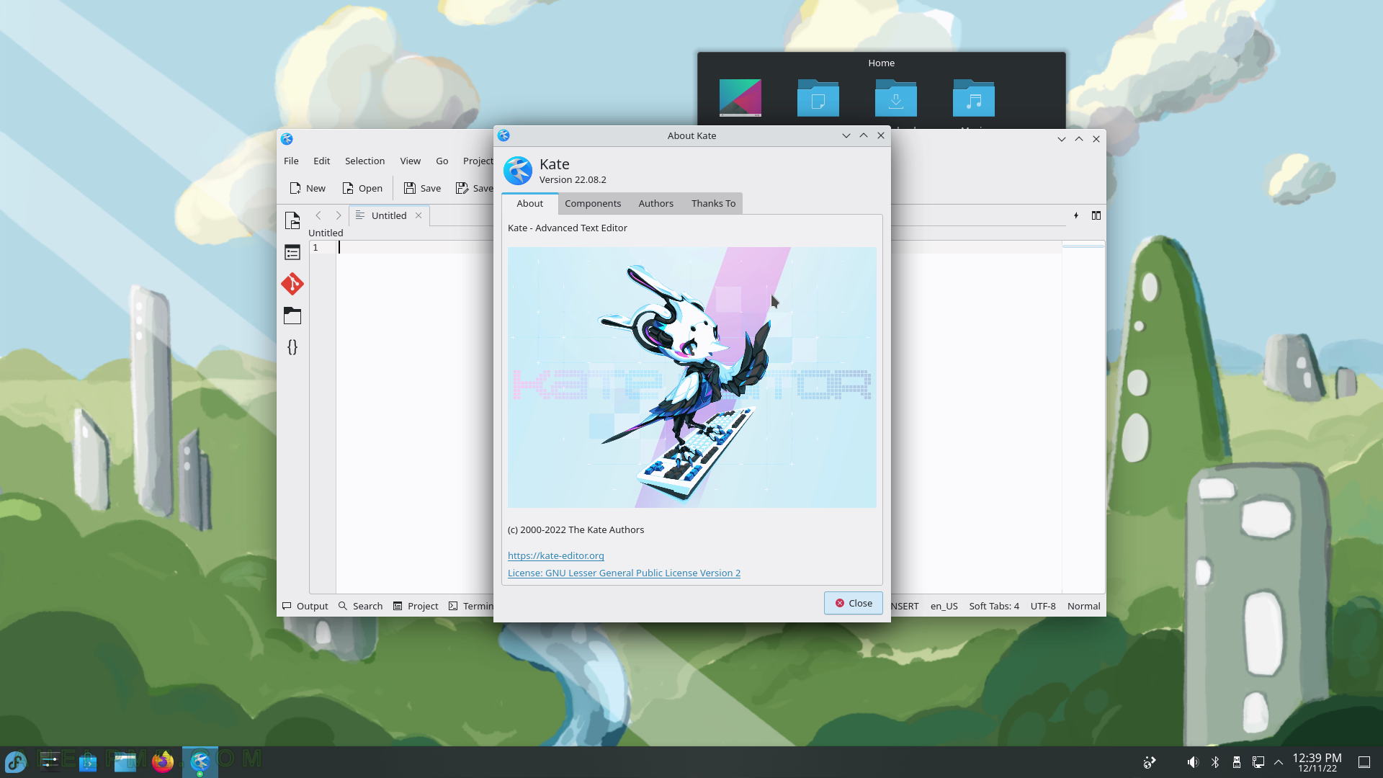Close the Untitled document tab

pyautogui.click(x=419, y=215)
